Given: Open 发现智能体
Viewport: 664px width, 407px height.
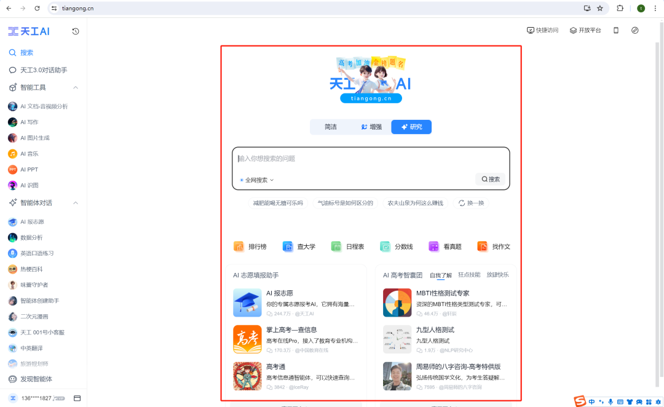Looking at the screenshot, I should click(x=31, y=379).
